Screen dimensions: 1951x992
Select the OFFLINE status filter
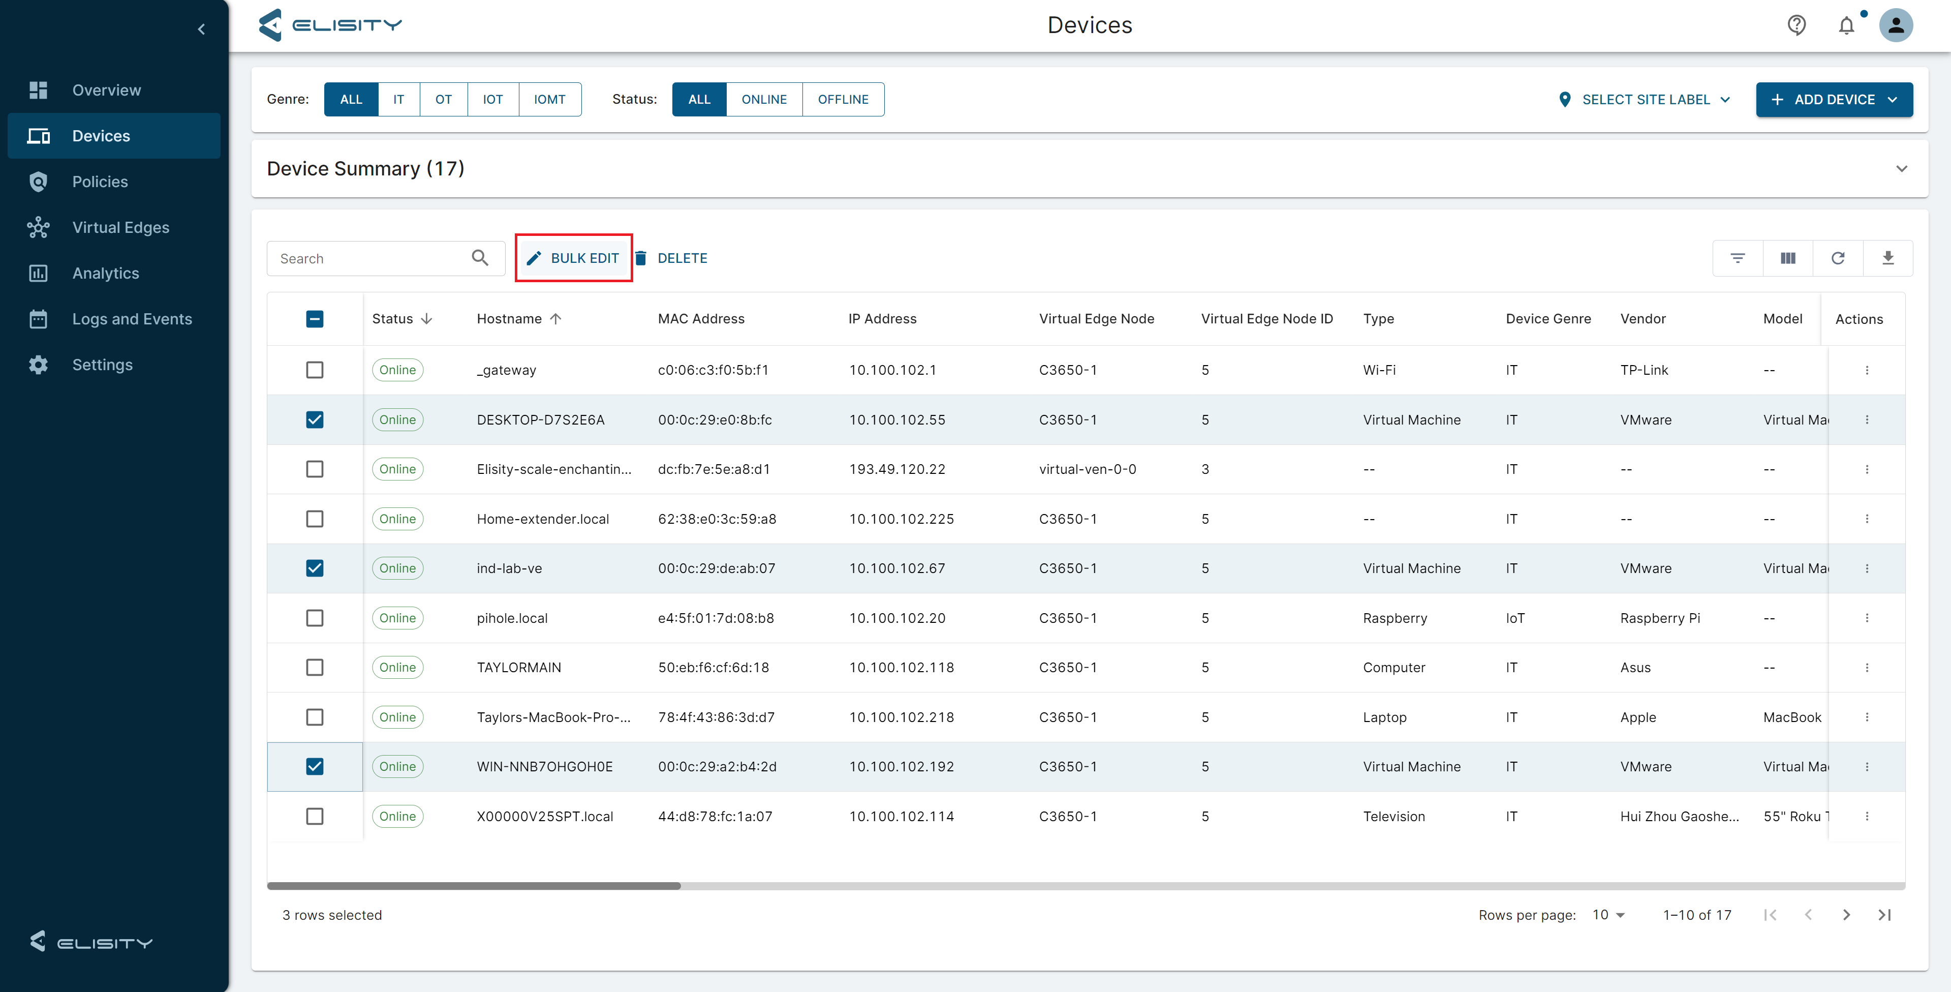click(843, 99)
